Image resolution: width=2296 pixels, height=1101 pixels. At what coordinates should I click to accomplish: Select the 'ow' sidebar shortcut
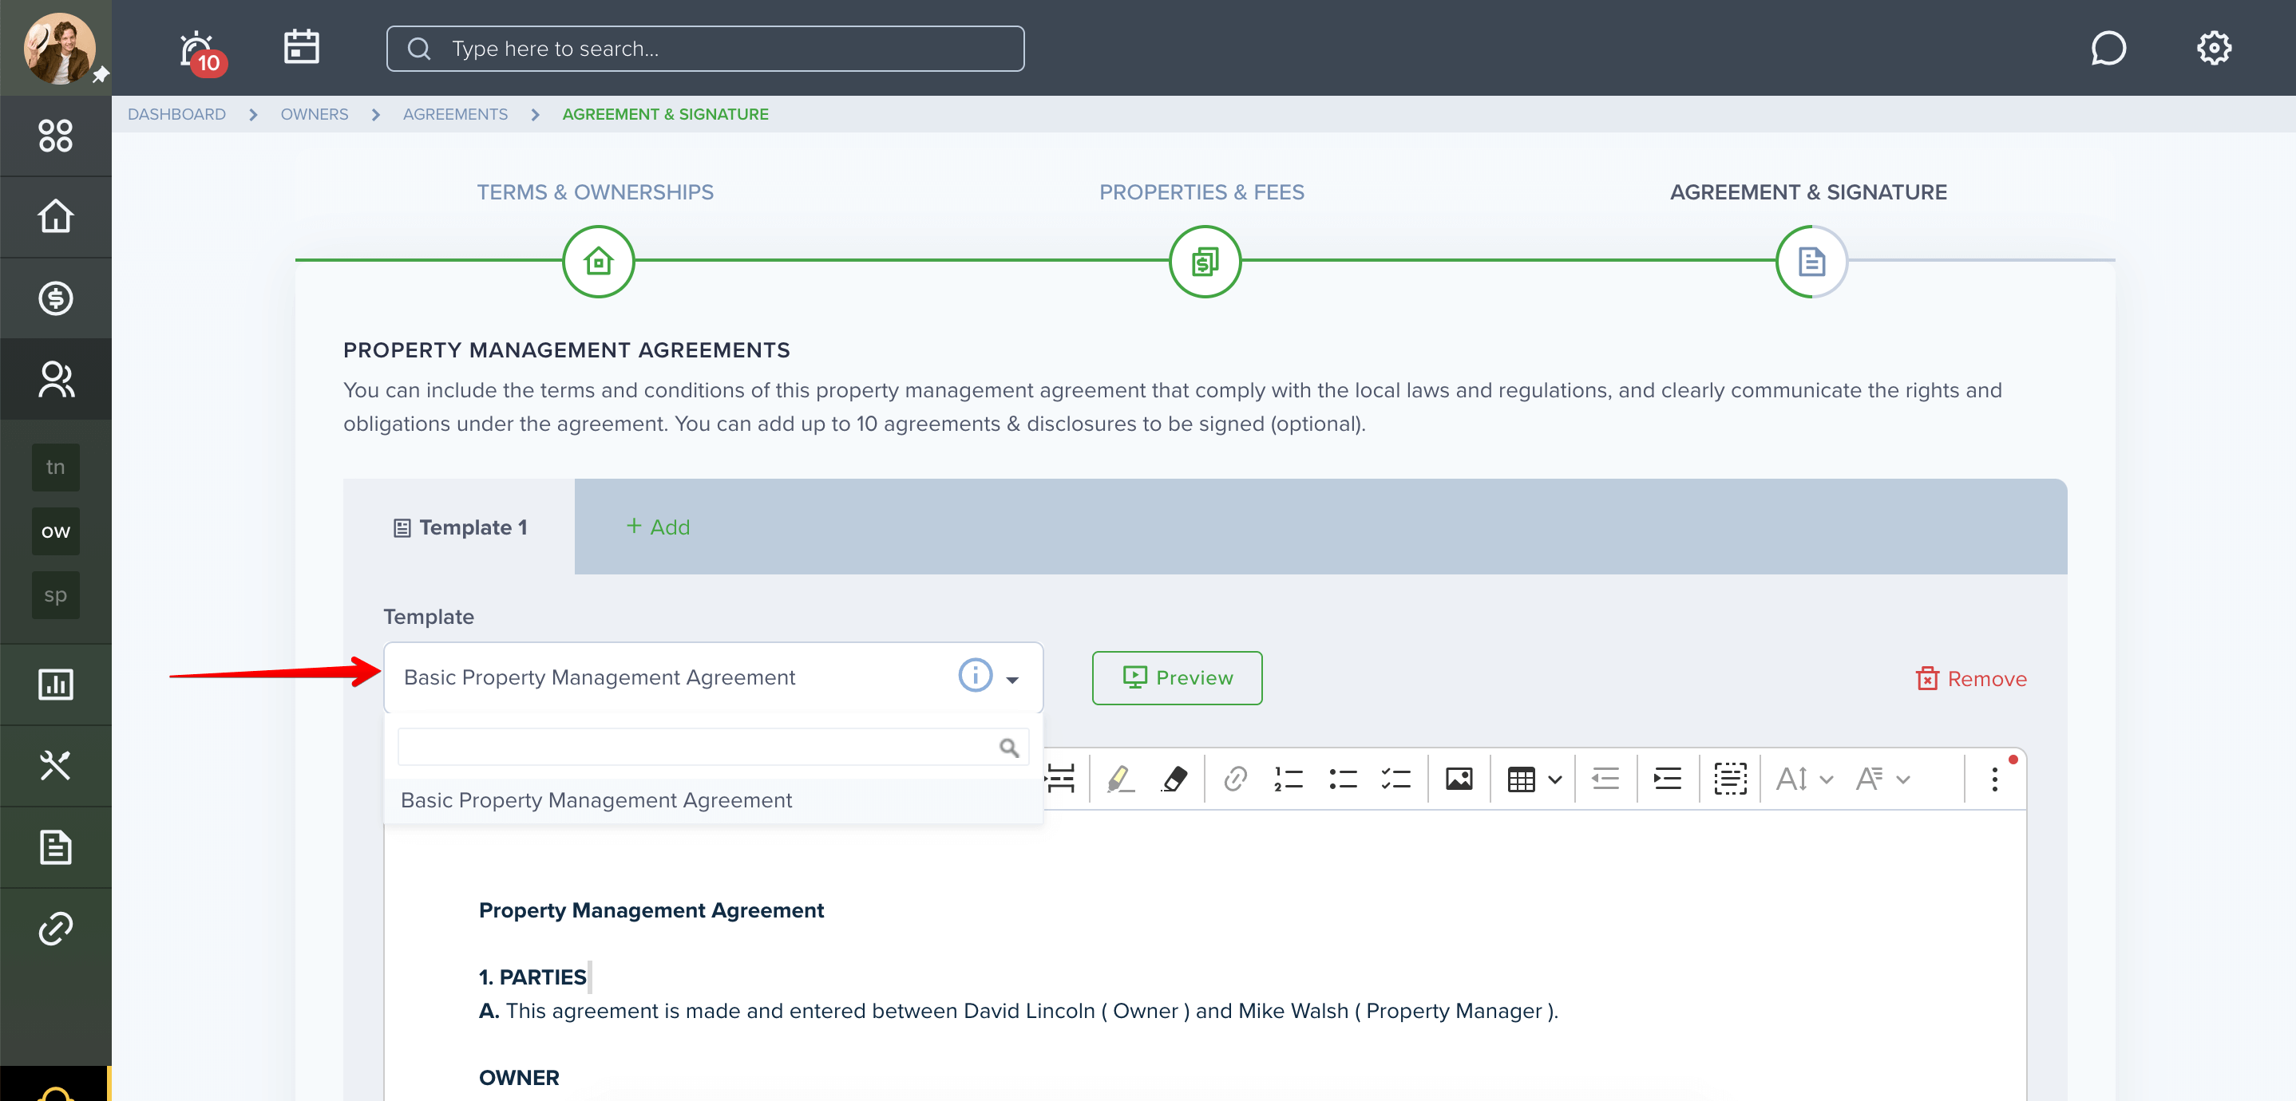pos(55,531)
